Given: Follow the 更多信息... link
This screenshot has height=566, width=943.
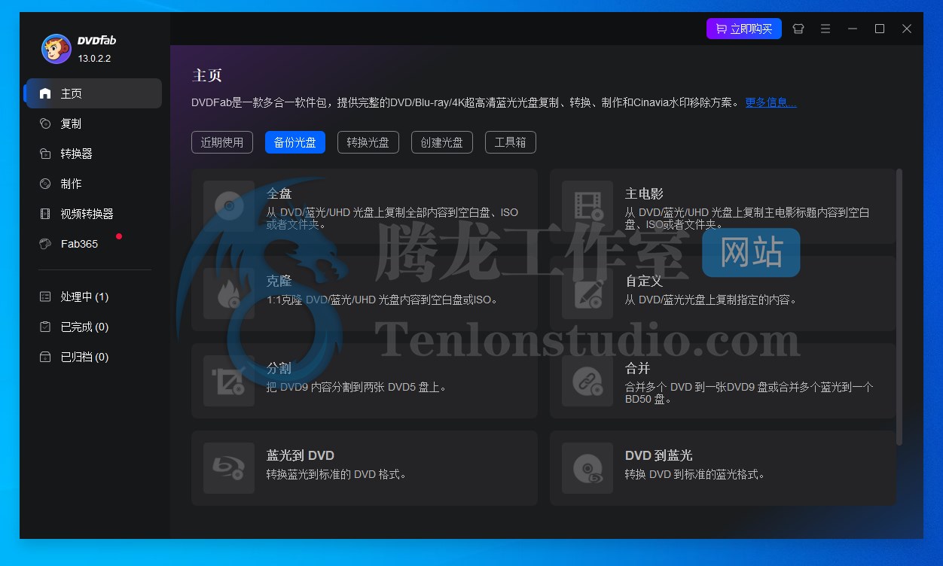Looking at the screenshot, I should tap(771, 102).
